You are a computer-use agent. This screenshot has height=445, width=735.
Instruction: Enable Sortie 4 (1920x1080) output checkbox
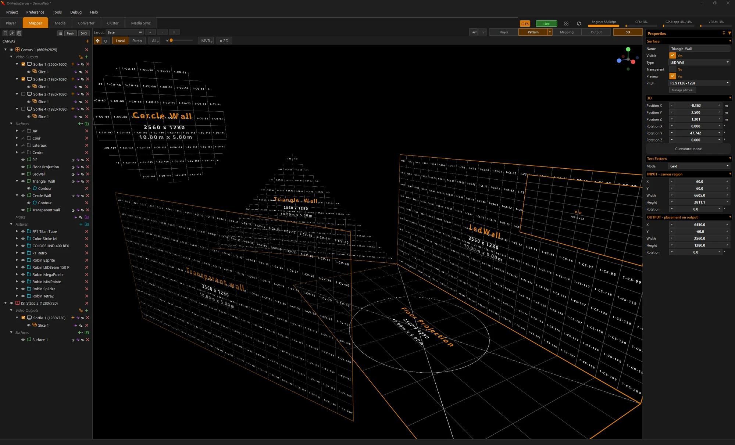[x=23, y=109]
